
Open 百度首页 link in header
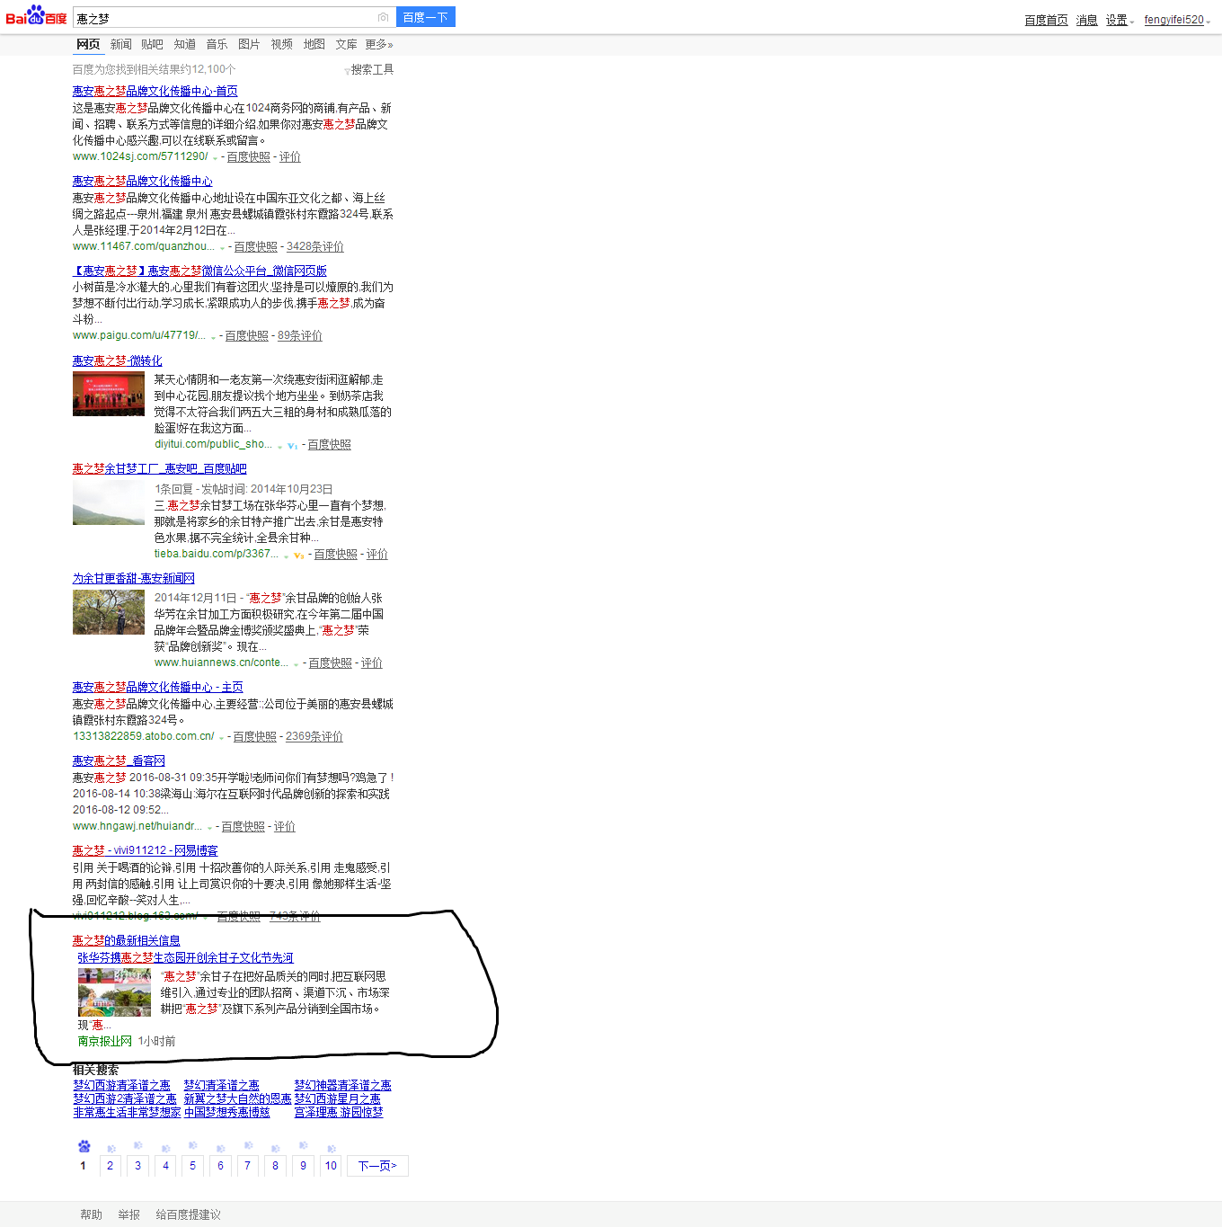tap(1046, 20)
